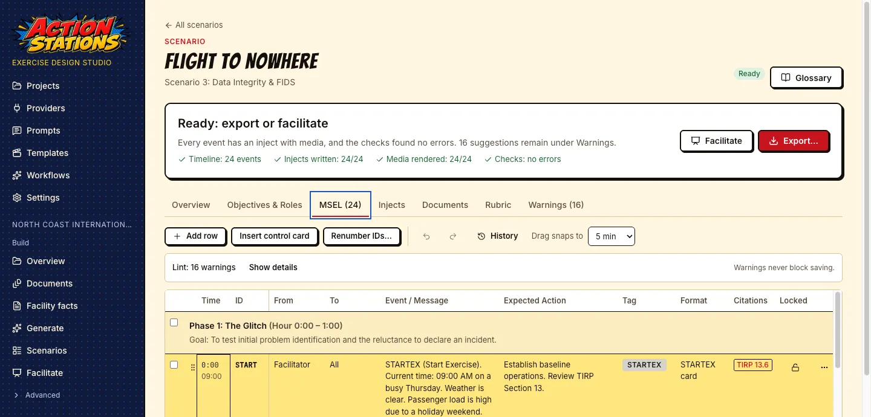Image resolution: width=871 pixels, height=417 pixels.
Task: Open the START row three-dot menu
Action: [824, 367]
